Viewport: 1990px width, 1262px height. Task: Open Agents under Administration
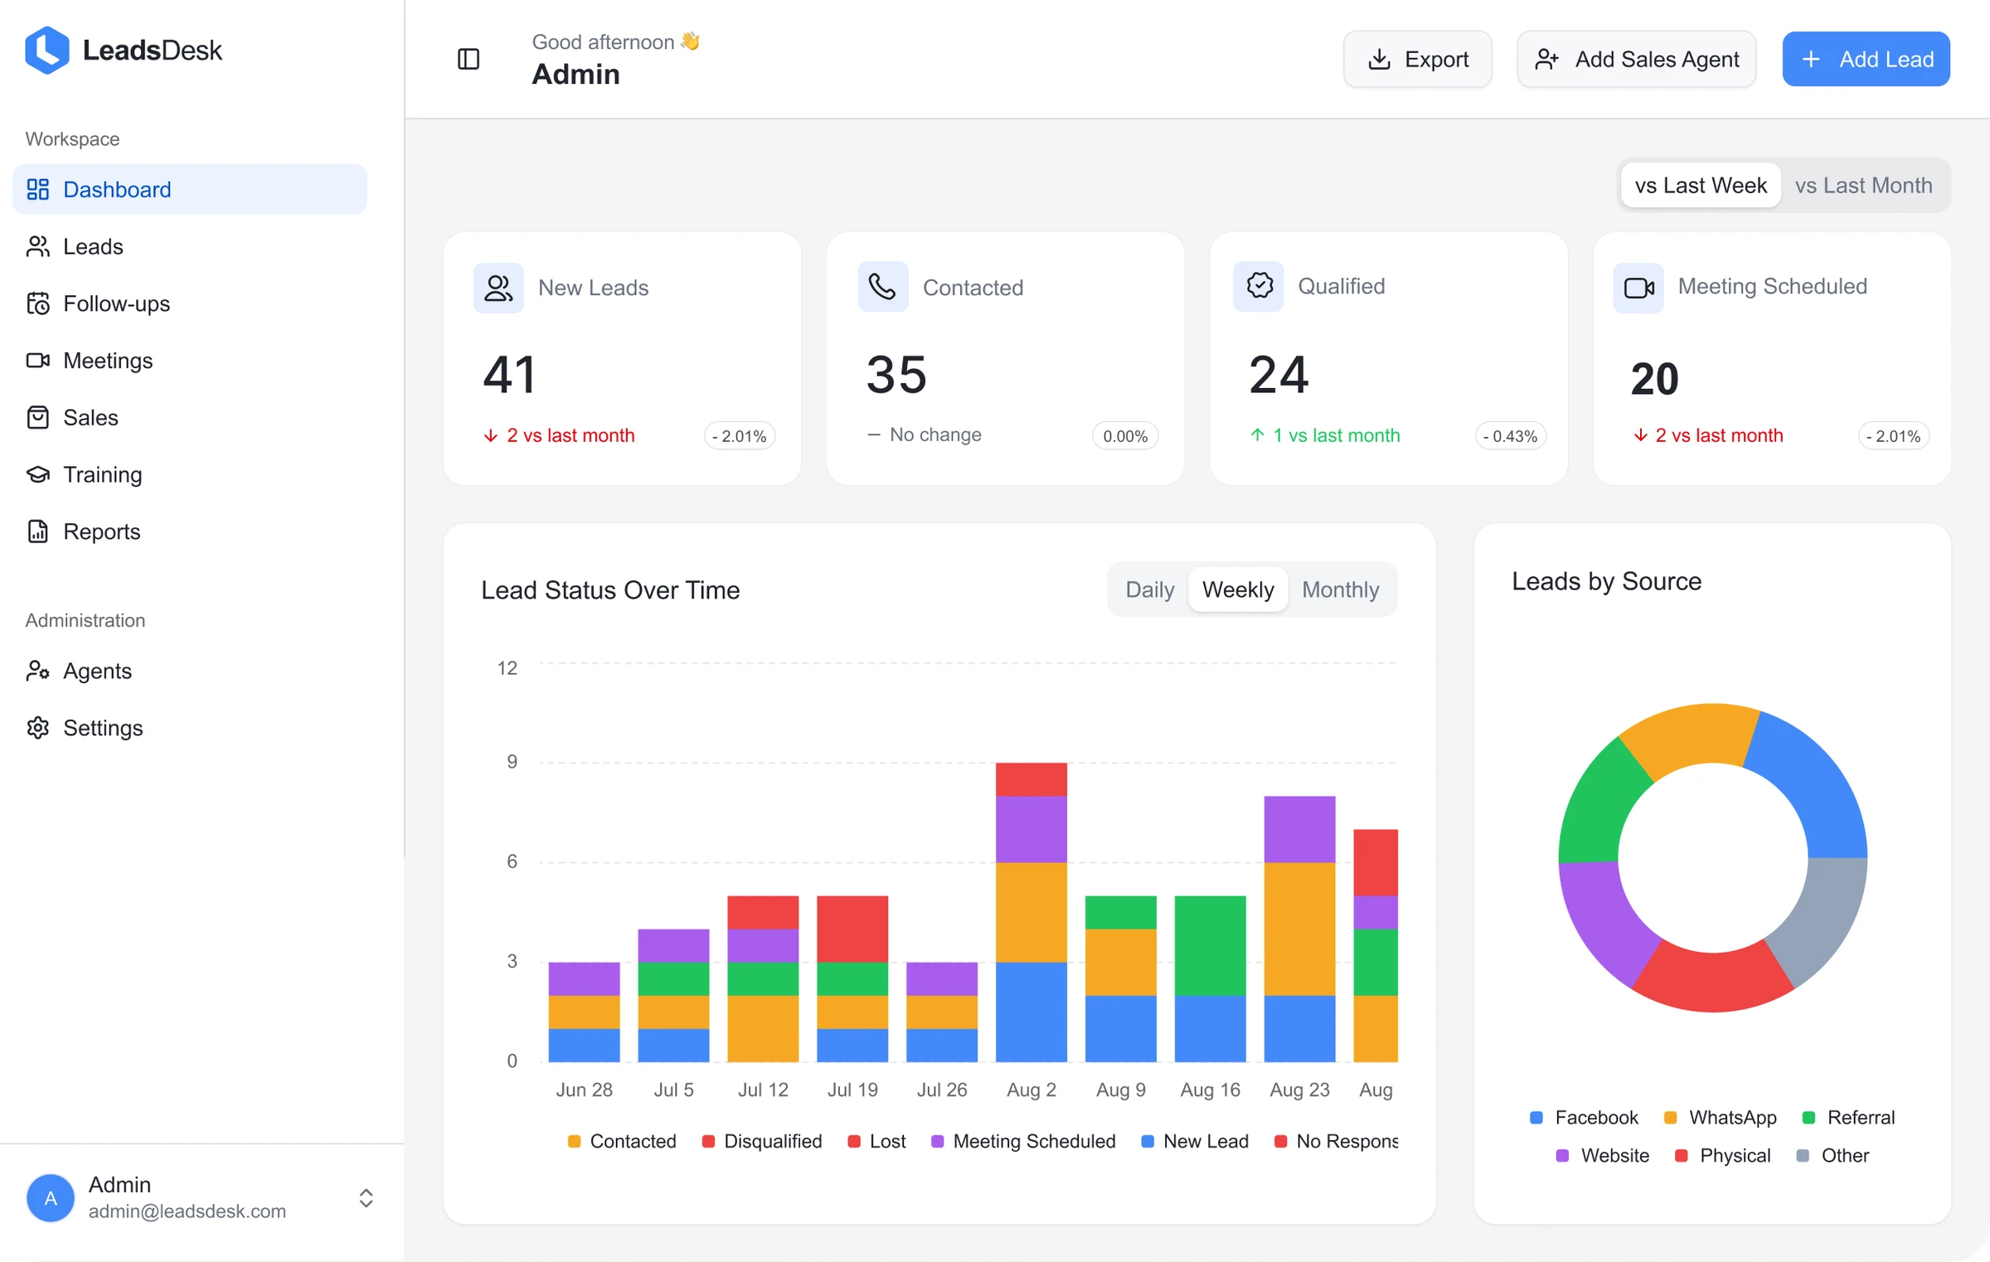[x=190, y=671]
